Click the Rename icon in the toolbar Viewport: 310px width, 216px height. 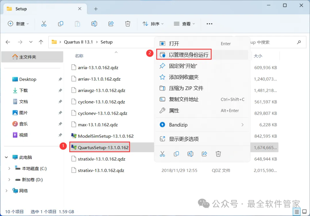click(94, 24)
